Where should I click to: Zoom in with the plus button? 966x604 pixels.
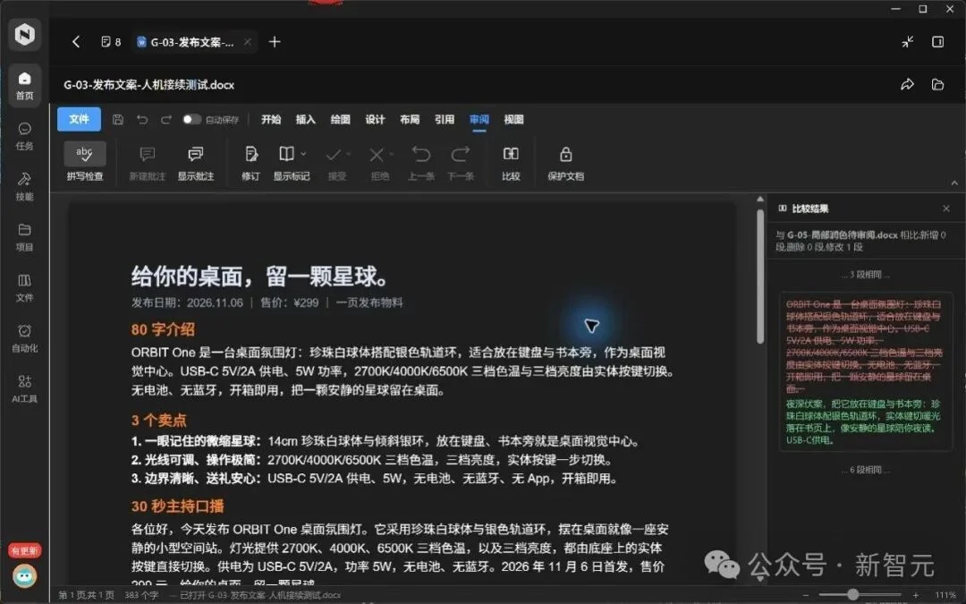pos(916,595)
